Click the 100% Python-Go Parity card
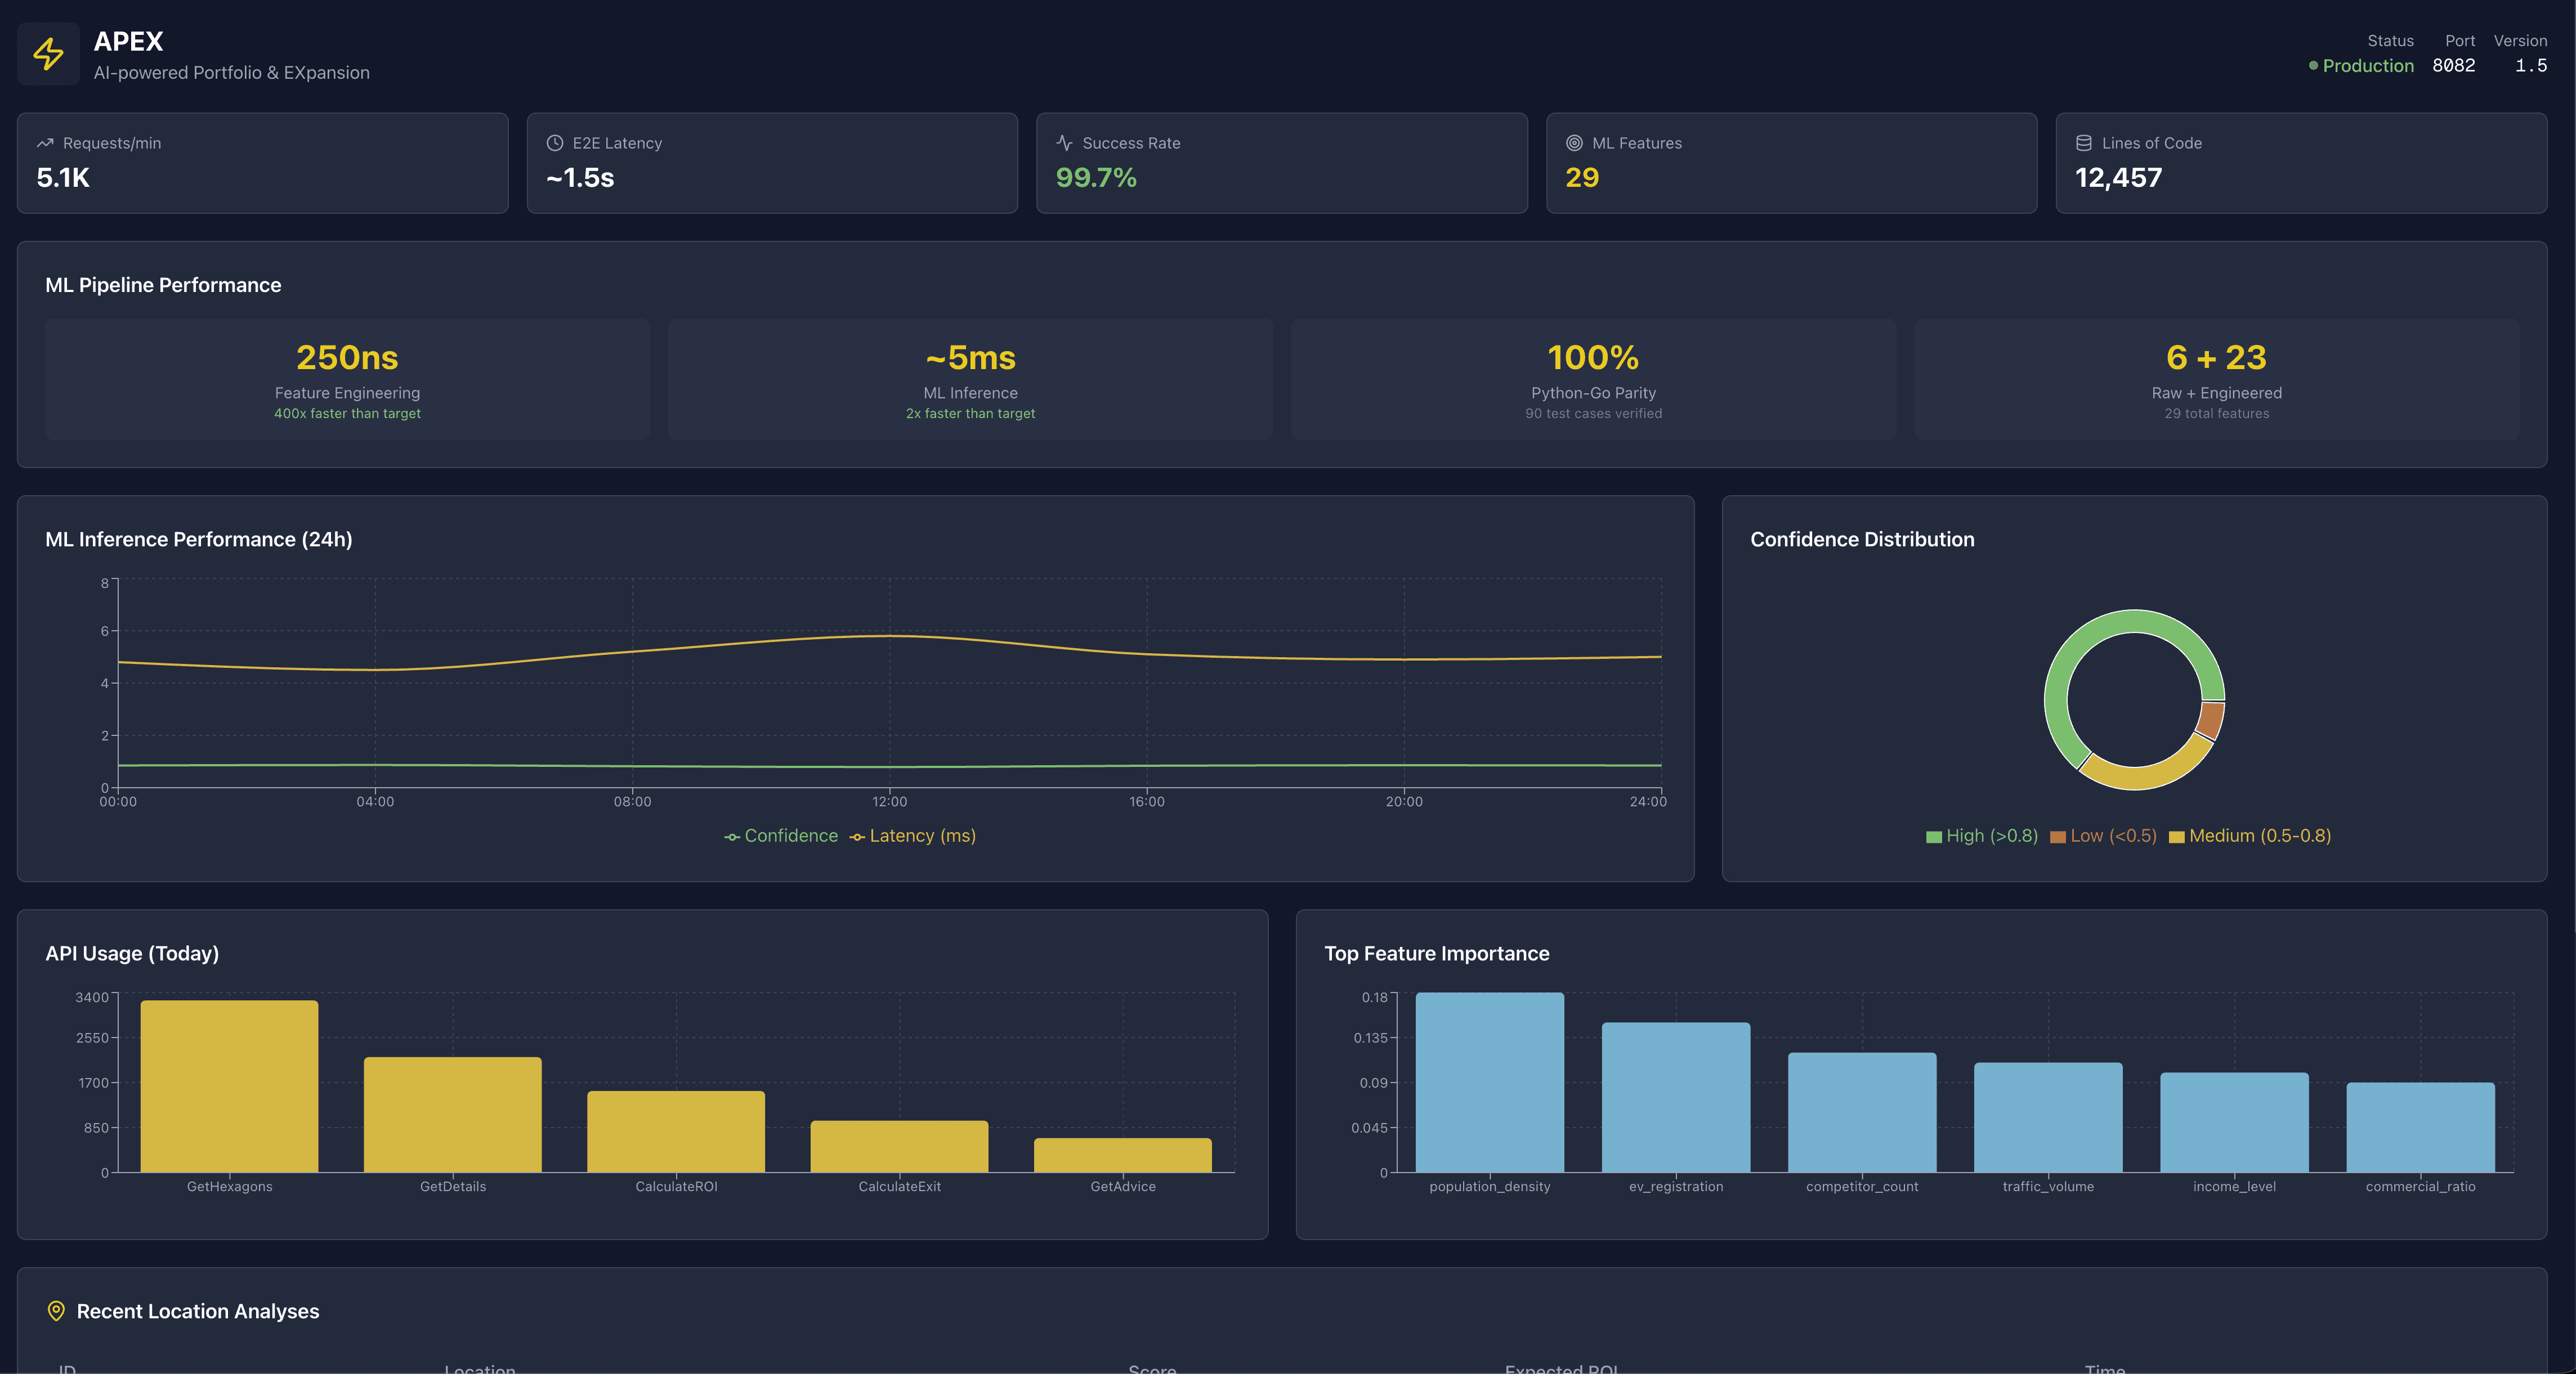Viewport: 2576px width, 1374px height. [1593, 379]
